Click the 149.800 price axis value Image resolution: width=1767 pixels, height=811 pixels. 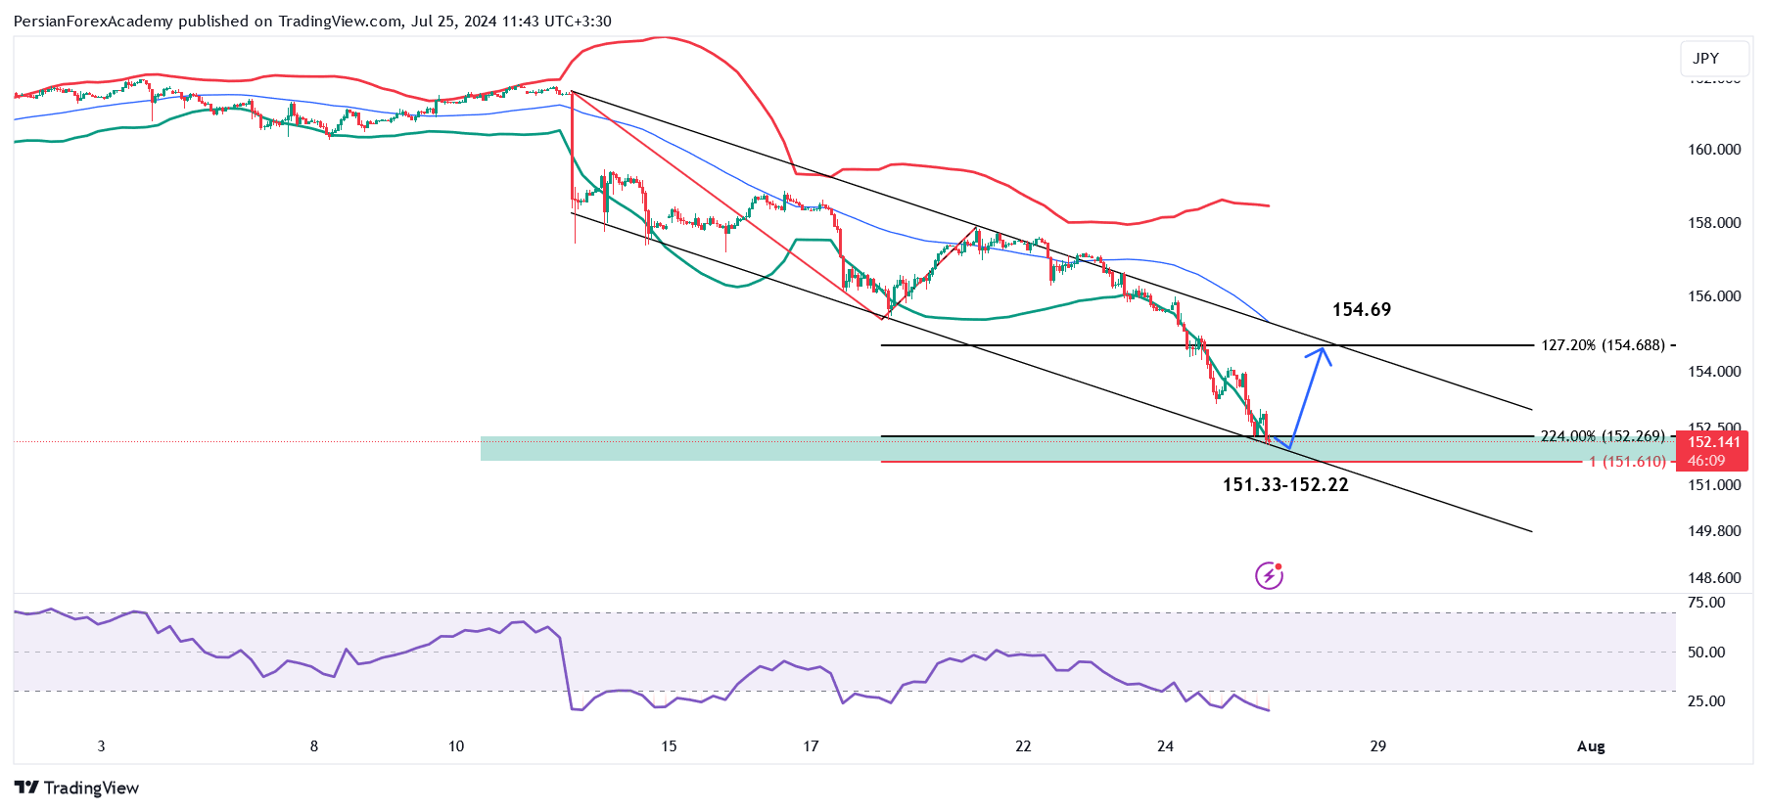(1714, 531)
